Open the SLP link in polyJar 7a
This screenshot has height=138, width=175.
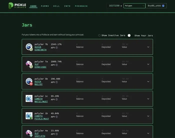coord(36,64)
